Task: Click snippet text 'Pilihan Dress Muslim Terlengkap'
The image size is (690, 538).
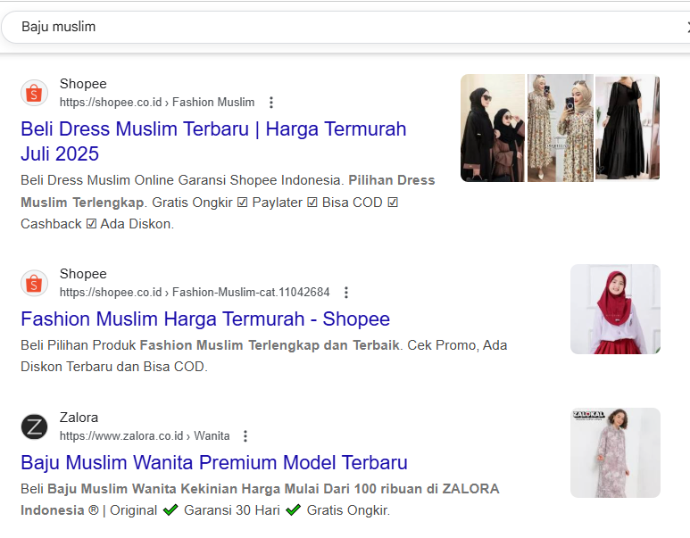Action: pos(228,191)
